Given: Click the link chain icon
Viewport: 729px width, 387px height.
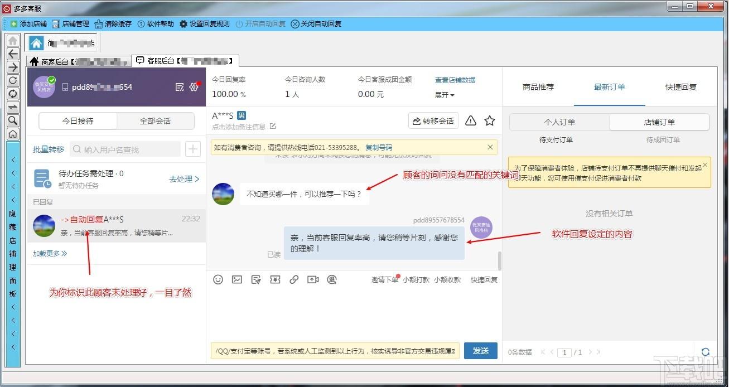Looking at the screenshot, I should click(x=294, y=279).
